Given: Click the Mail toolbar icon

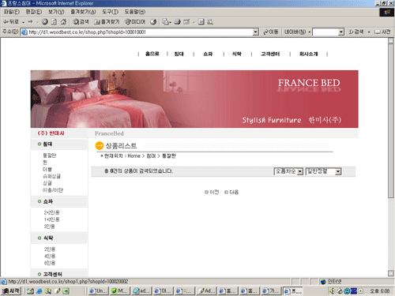Looking at the screenshot, I should point(165,22).
